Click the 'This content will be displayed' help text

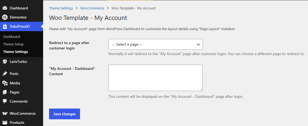coord(176,97)
